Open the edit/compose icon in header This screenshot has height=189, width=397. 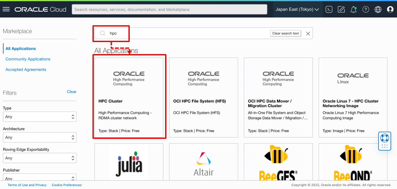pos(341,9)
